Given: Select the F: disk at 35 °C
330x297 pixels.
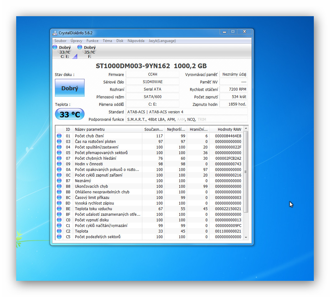Looking at the screenshot, I should pos(90,52).
